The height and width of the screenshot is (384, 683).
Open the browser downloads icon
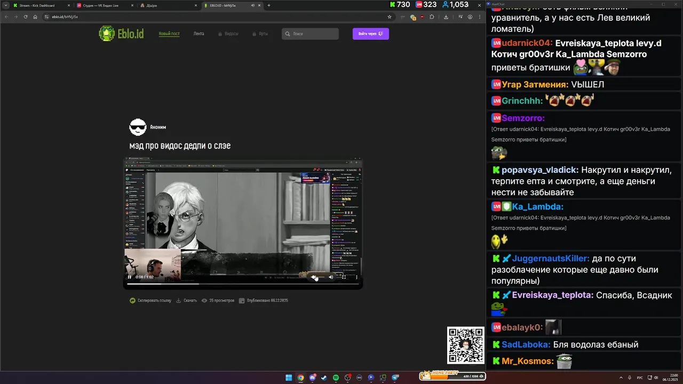(x=446, y=17)
